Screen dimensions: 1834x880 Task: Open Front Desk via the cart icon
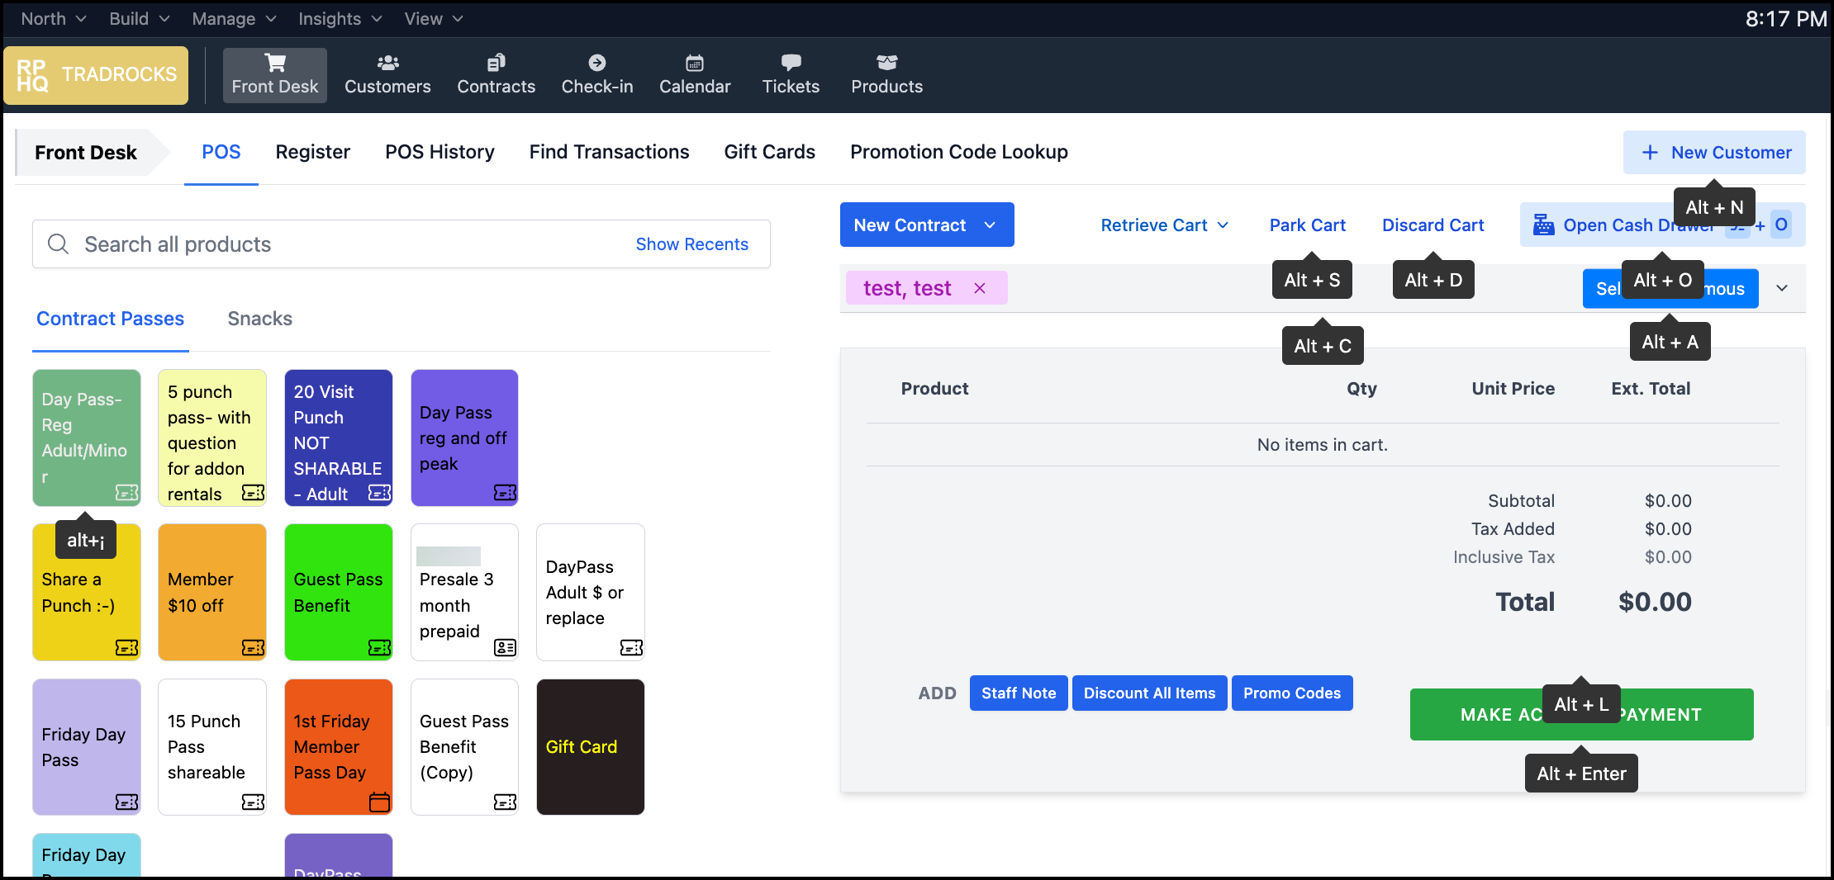pyautogui.click(x=274, y=63)
